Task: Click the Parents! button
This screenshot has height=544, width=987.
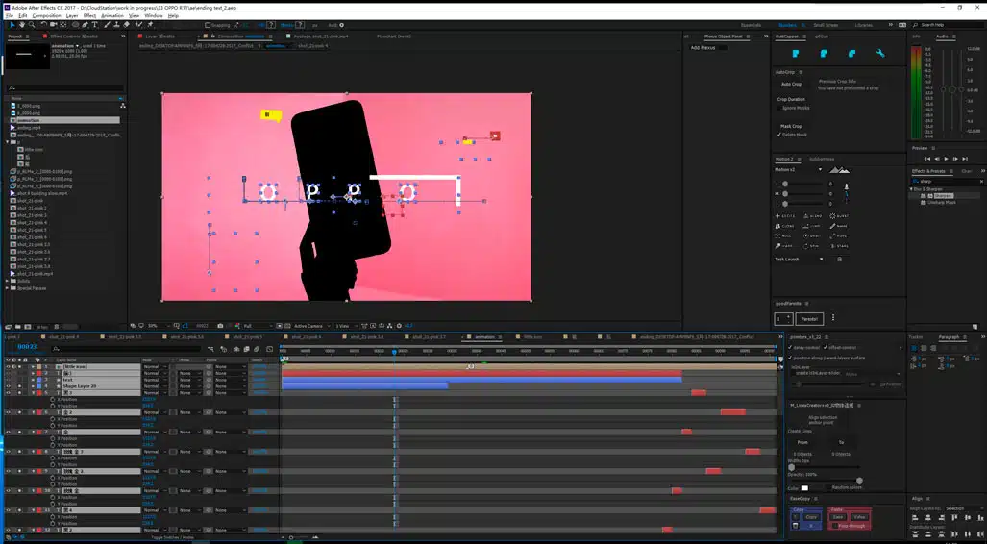Action: tap(810, 318)
